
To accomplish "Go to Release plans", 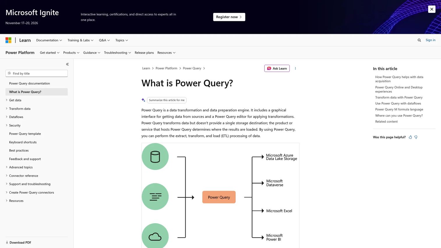I will [x=144, y=53].
